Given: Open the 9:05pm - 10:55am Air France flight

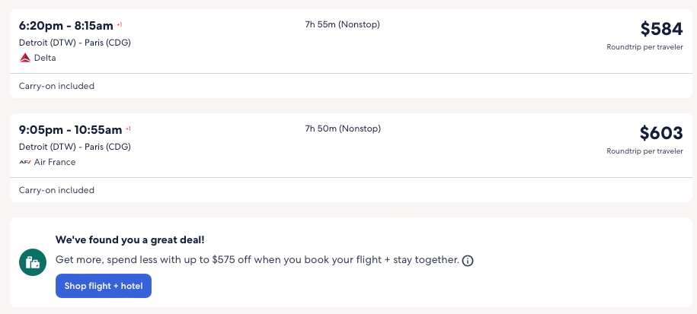Looking at the screenshot, I should 70,129.
